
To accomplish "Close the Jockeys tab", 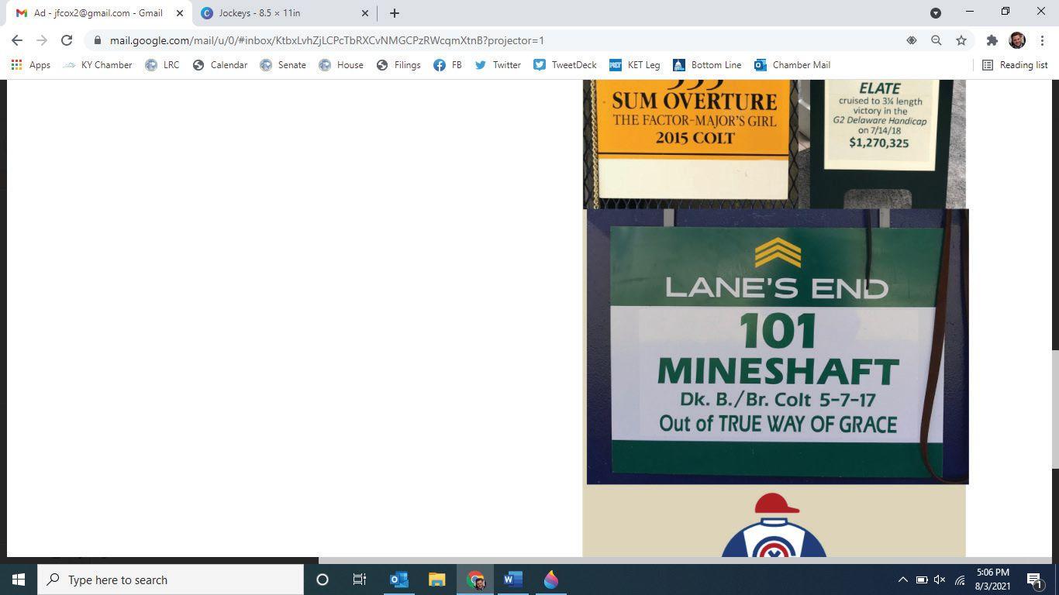I will [365, 13].
